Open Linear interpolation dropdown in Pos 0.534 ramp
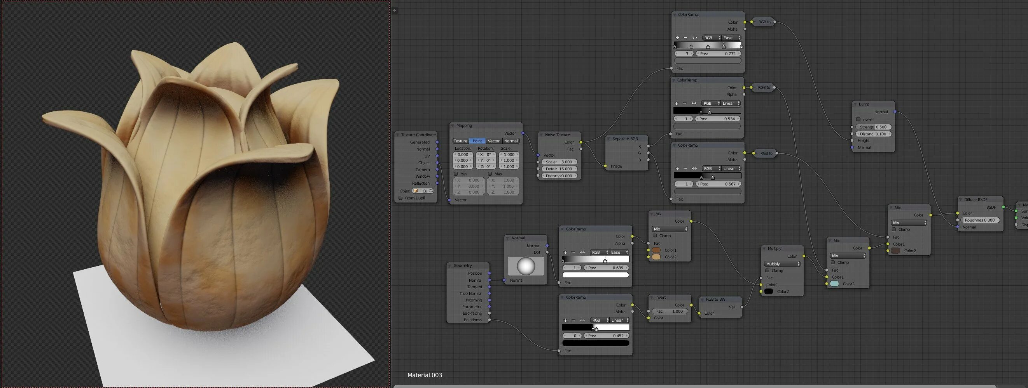 [x=731, y=103]
